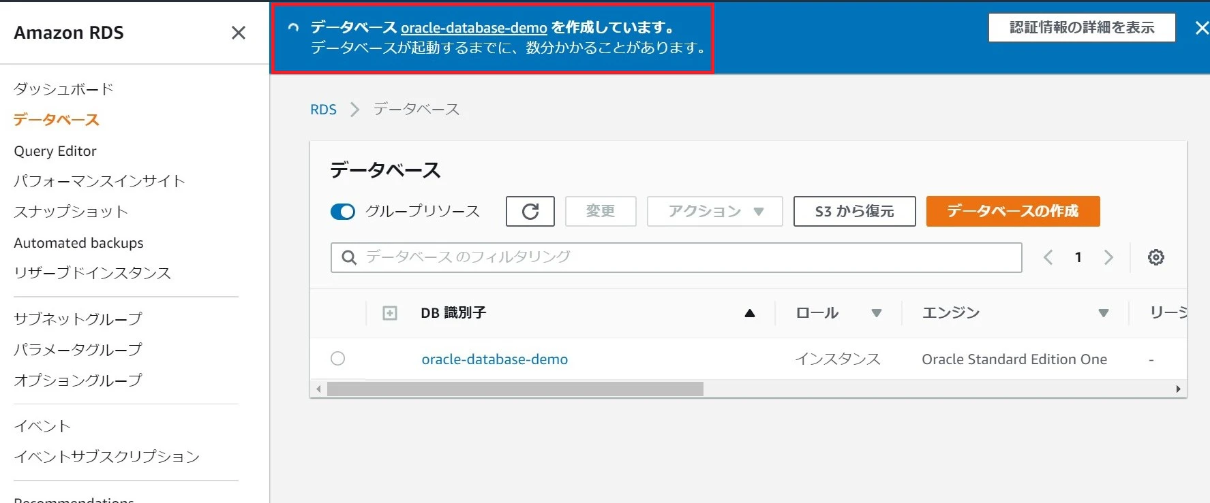Open table preferences gear icon
This screenshot has height=503, width=1210.
pos(1156,257)
